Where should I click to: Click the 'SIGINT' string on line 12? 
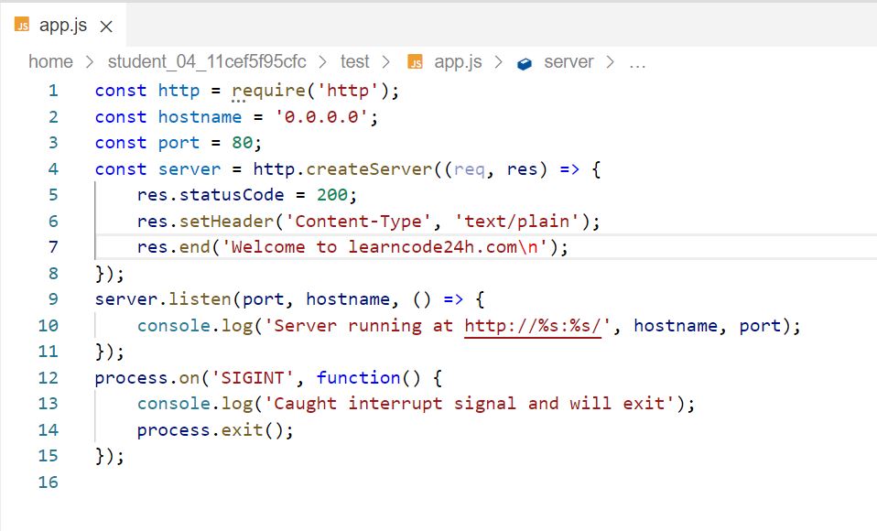[x=253, y=378]
